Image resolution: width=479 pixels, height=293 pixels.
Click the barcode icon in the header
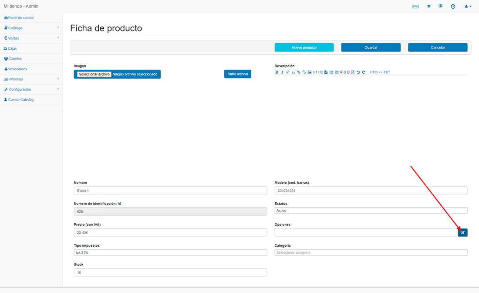[441, 6]
